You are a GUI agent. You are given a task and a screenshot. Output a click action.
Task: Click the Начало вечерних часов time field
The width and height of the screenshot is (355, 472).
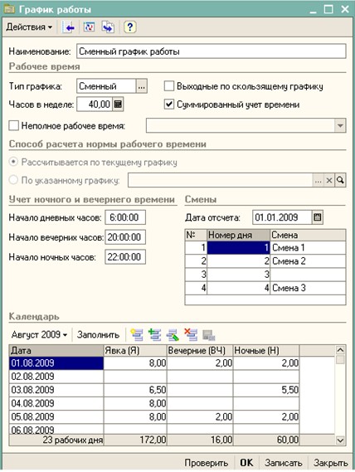click(125, 237)
